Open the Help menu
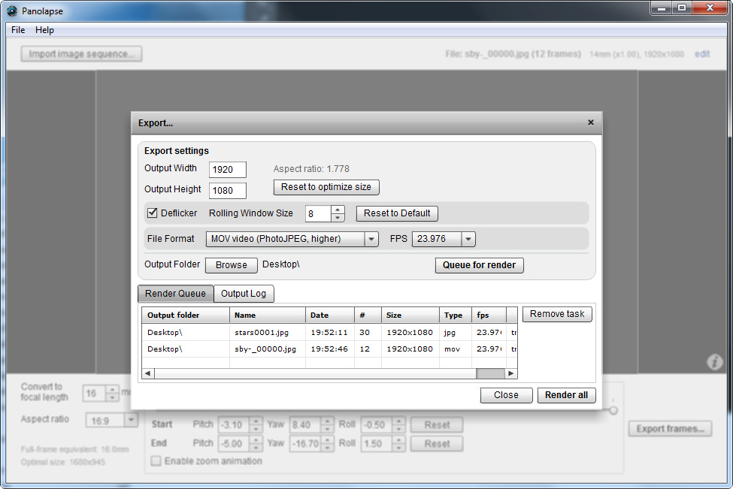Image resolution: width=733 pixels, height=489 pixels. coord(44,30)
